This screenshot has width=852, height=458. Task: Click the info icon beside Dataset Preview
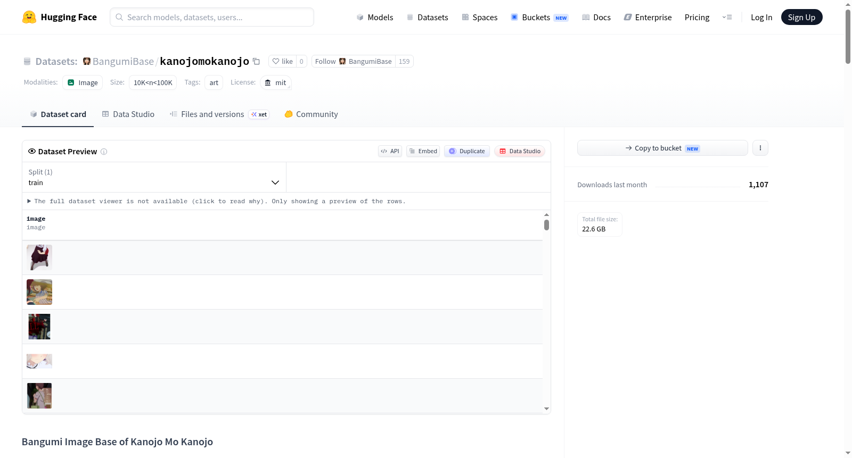pos(104,152)
